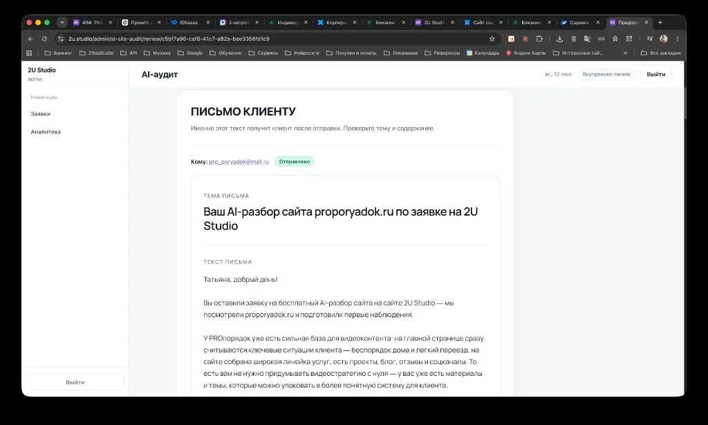The height and width of the screenshot is (425, 708).
Task: Open the pro_poryadok@mail.ru email link
Action: pos(239,162)
